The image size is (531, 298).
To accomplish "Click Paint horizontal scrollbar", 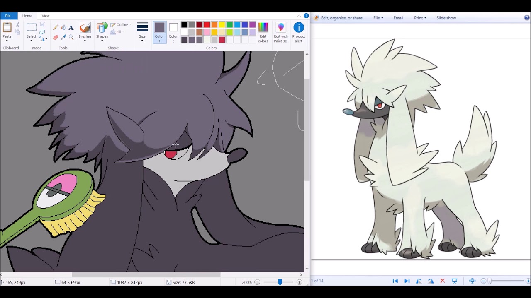I will coord(146,274).
